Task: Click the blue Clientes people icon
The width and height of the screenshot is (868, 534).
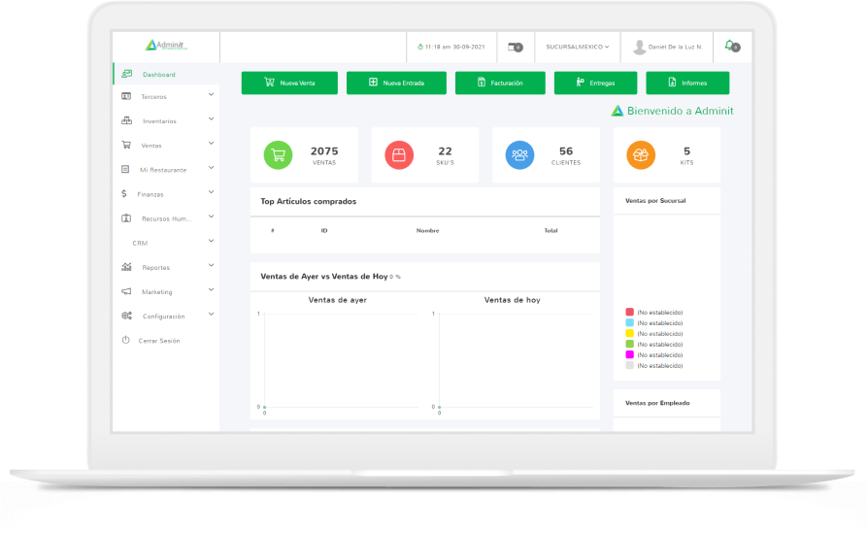Action: 519,154
